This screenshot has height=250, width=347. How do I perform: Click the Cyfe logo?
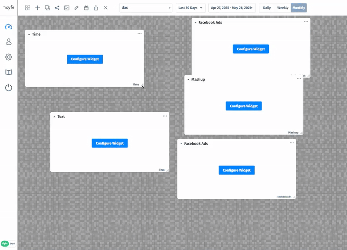[x=9, y=7]
